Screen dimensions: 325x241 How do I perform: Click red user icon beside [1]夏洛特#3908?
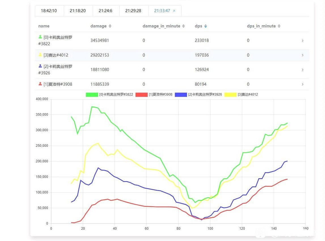[x=40, y=84]
